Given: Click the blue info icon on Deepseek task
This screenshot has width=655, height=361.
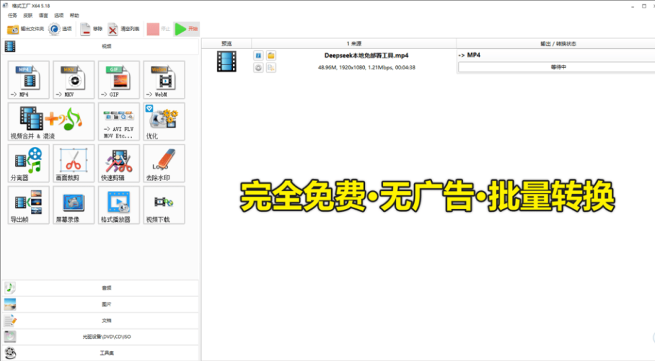Looking at the screenshot, I should 258,56.
